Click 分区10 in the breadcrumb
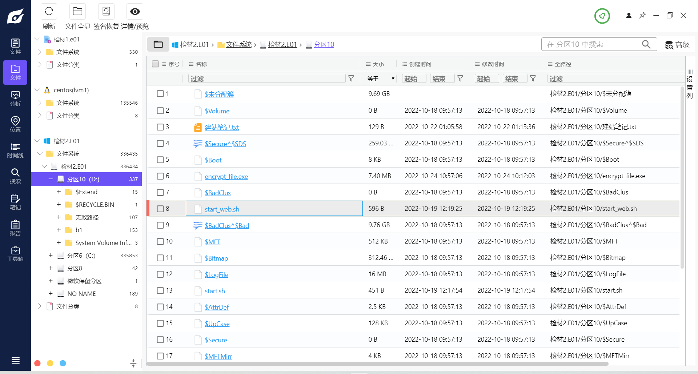This screenshot has width=698, height=374. [x=324, y=44]
